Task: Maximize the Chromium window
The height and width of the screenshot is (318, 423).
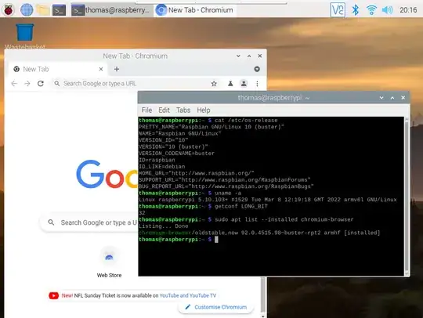Action: 249,56
